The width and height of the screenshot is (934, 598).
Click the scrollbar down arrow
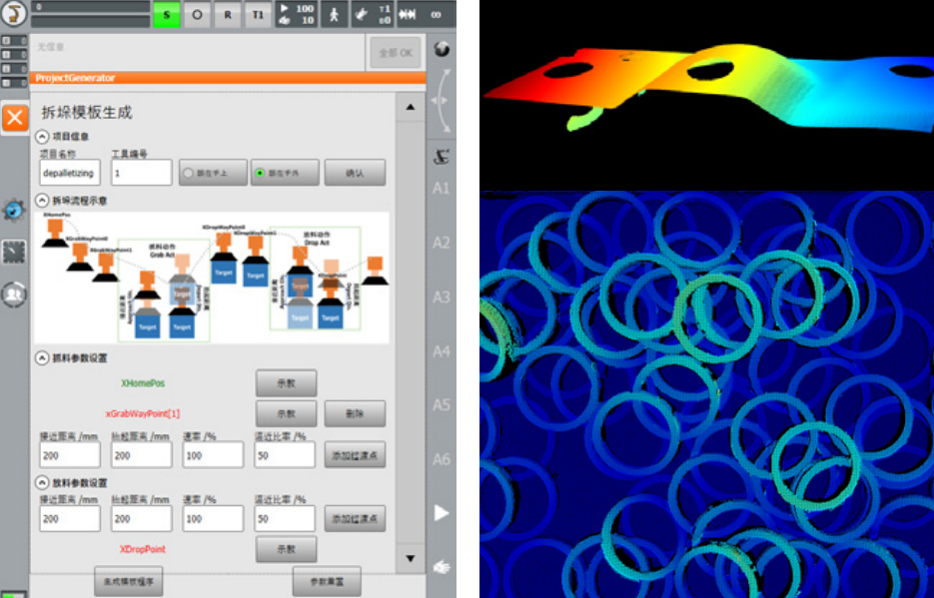pyautogui.click(x=411, y=558)
